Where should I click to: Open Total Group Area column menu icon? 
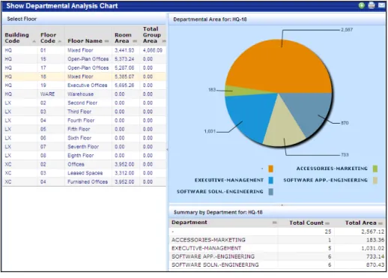[164, 41]
